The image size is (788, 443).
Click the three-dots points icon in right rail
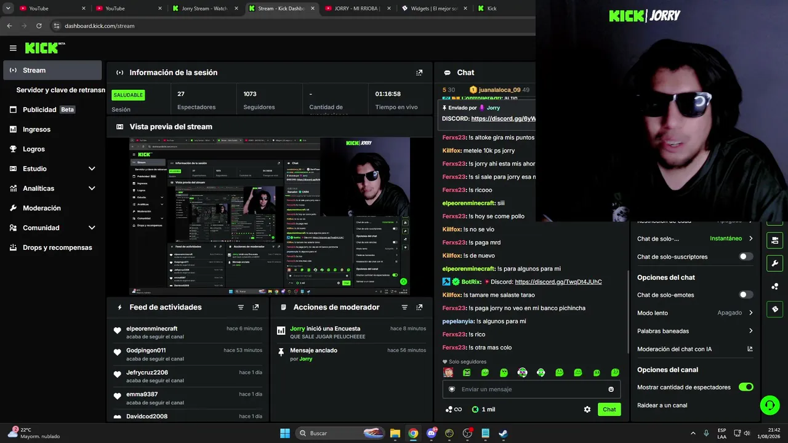tap(774, 286)
